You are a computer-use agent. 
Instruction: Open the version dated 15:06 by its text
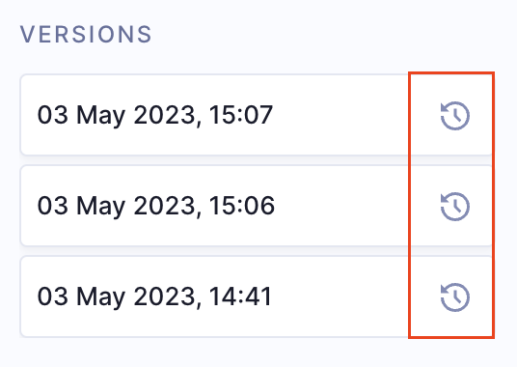pos(155,207)
